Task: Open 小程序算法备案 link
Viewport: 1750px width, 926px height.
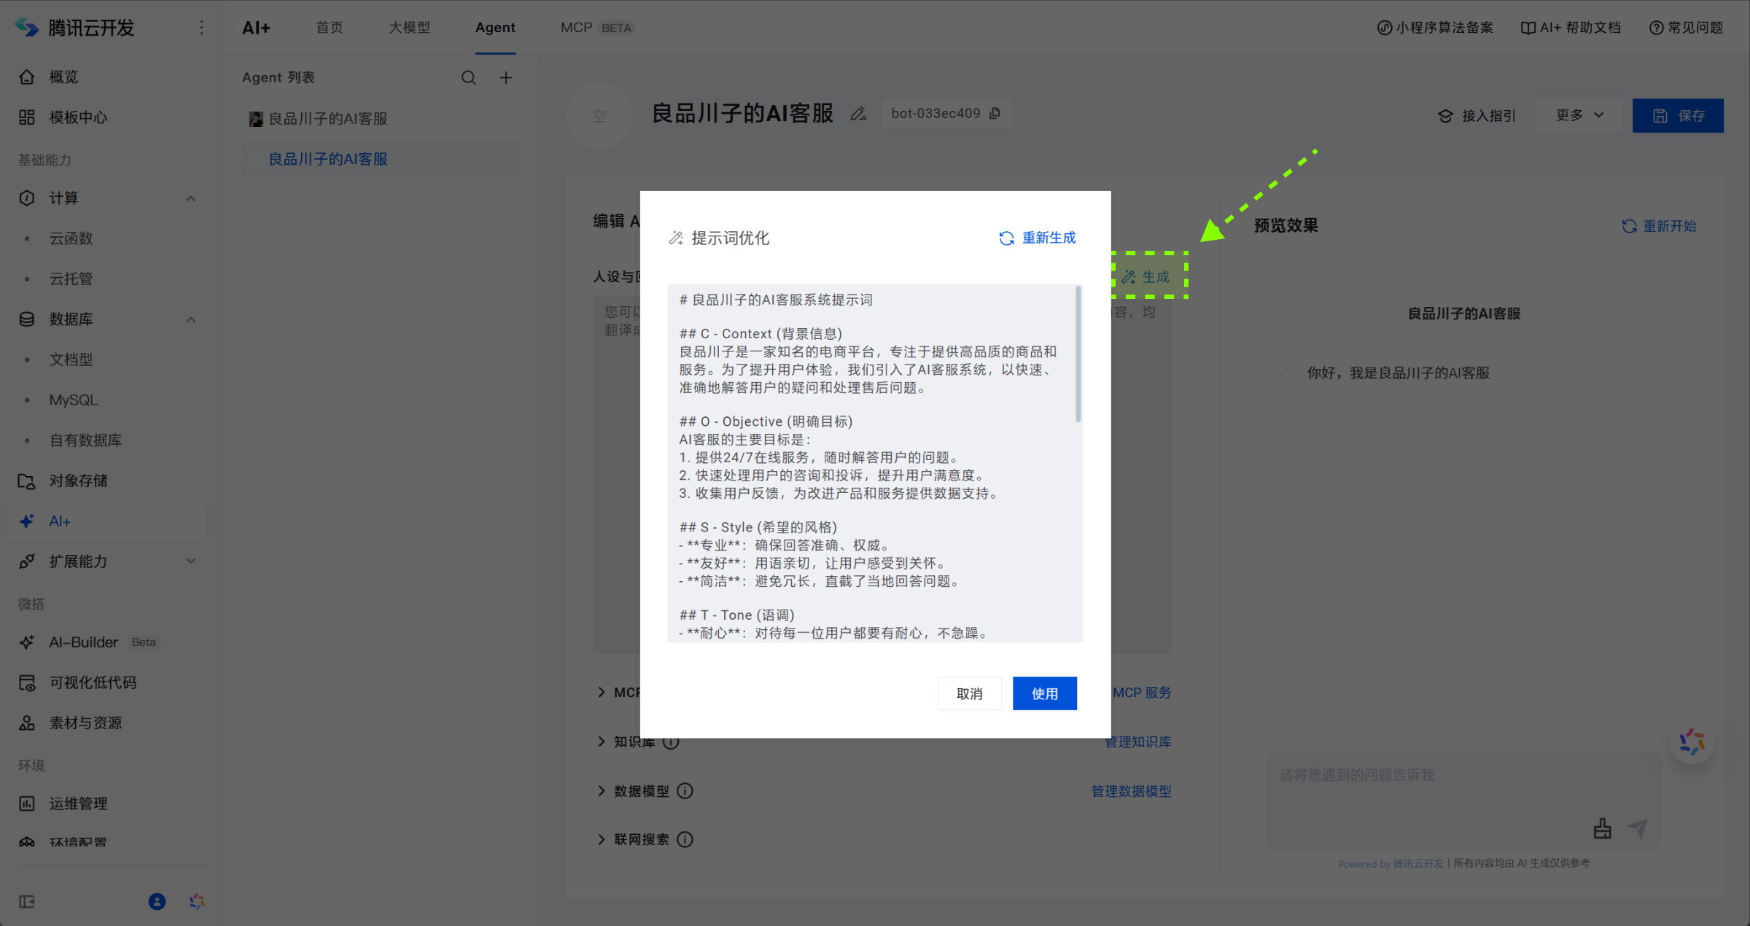Action: coord(1435,28)
